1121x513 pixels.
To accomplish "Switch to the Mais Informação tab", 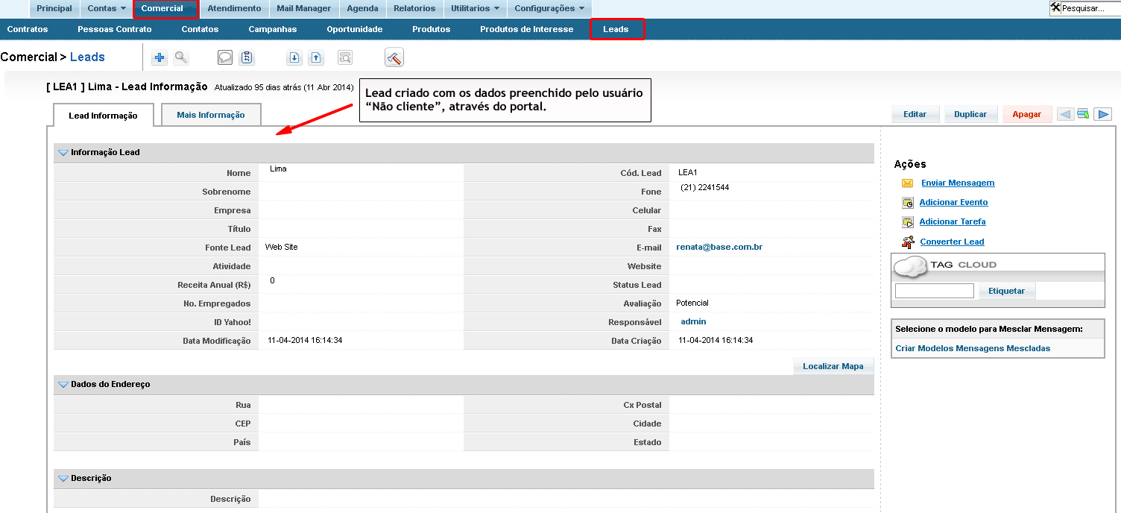I will (211, 115).
